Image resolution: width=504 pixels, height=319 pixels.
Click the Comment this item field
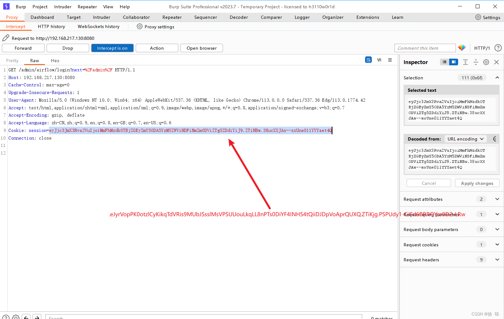(425, 48)
